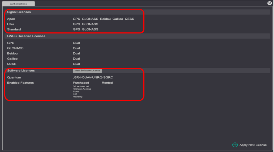Click the DP Advanced feature entry
The image size is (274, 152).
(x=81, y=86)
